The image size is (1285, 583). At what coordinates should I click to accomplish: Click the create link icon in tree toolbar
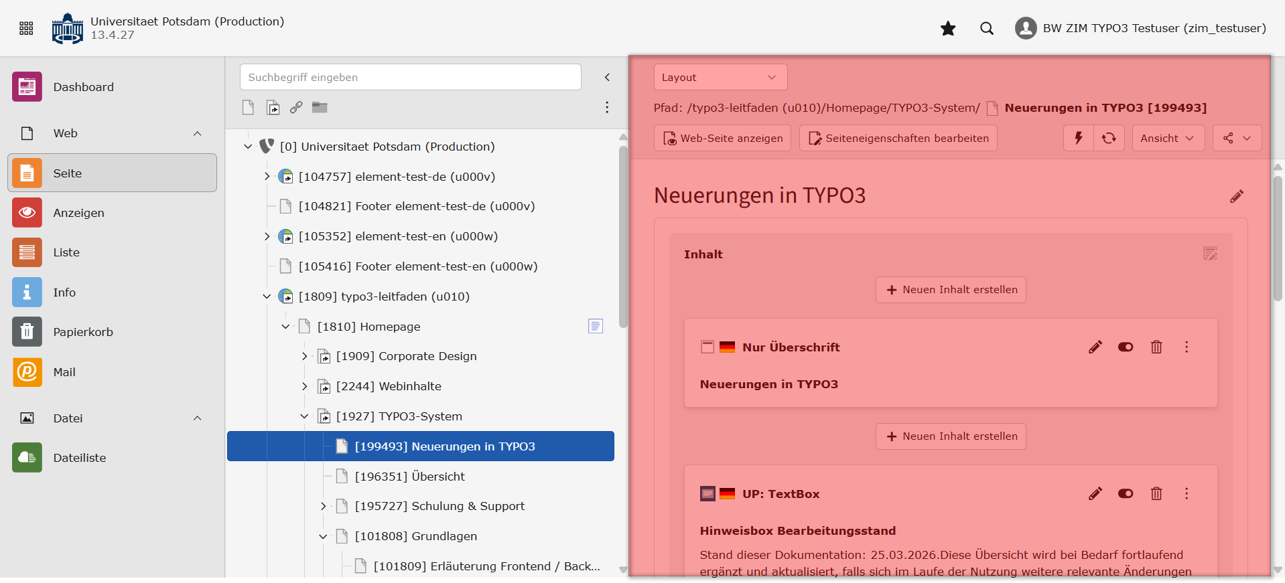click(x=296, y=107)
